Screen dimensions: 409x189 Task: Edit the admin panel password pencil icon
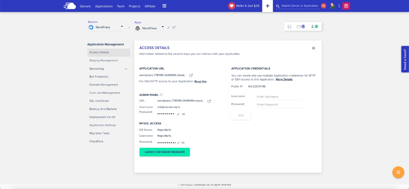pos(178,114)
